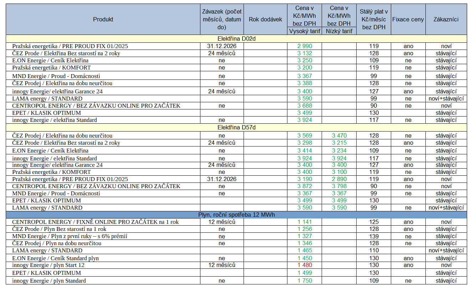Click monthly fee '125' in the CENTROPOL gas row
The height and width of the screenshot is (288, 470).
(374, 222)
